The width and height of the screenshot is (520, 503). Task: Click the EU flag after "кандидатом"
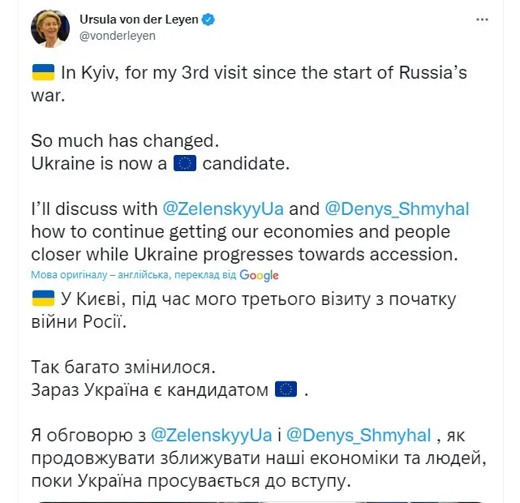(286, 389)
